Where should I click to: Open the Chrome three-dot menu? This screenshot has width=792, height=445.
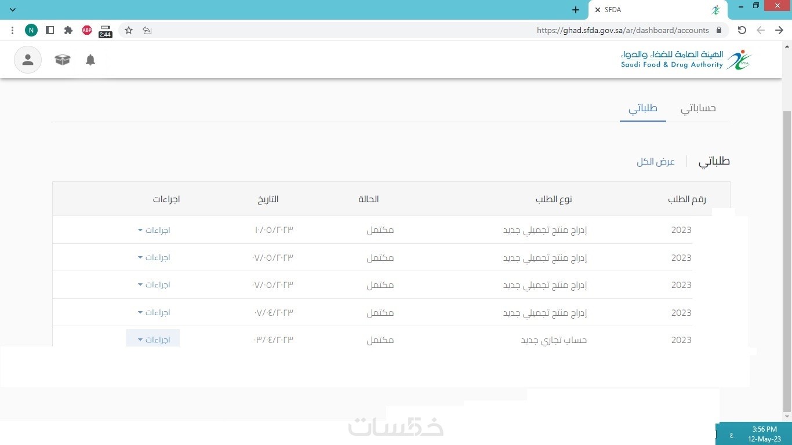click(x=12, y=30)
